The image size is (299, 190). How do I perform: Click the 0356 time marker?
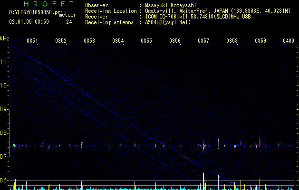(x=175, y=41)
